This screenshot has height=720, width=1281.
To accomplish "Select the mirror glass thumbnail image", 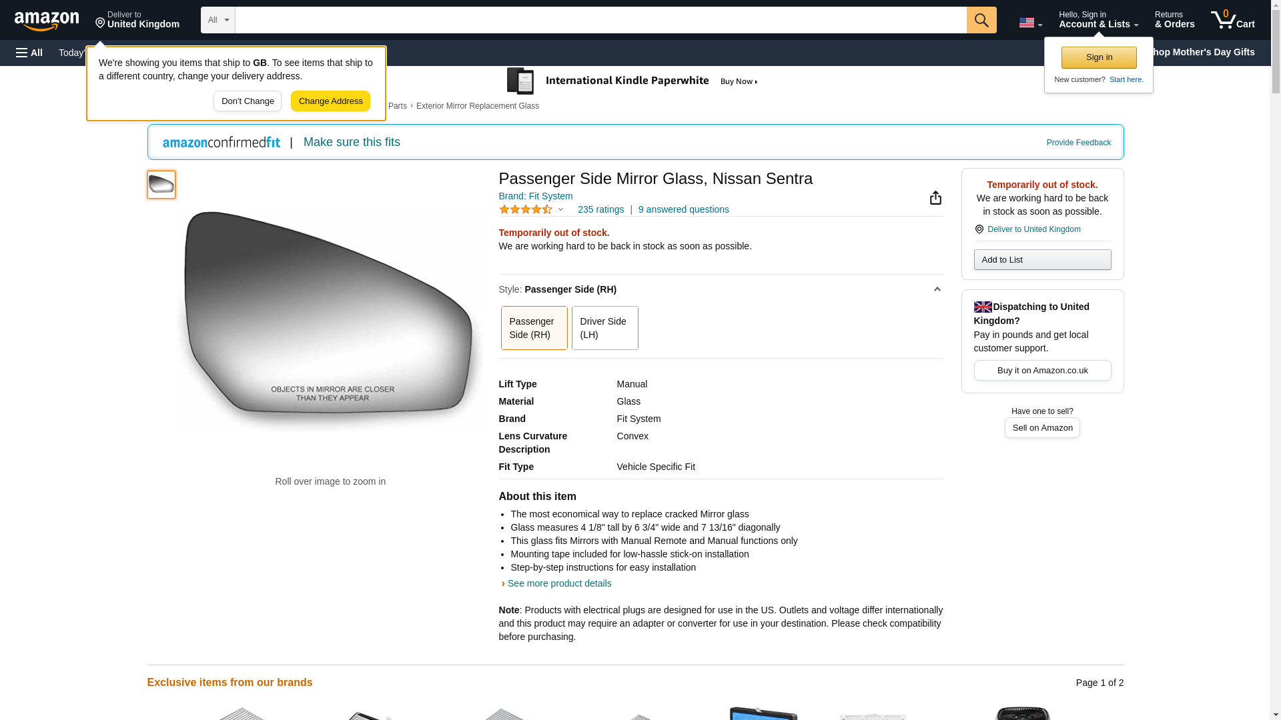I will (x=161, y=185).
